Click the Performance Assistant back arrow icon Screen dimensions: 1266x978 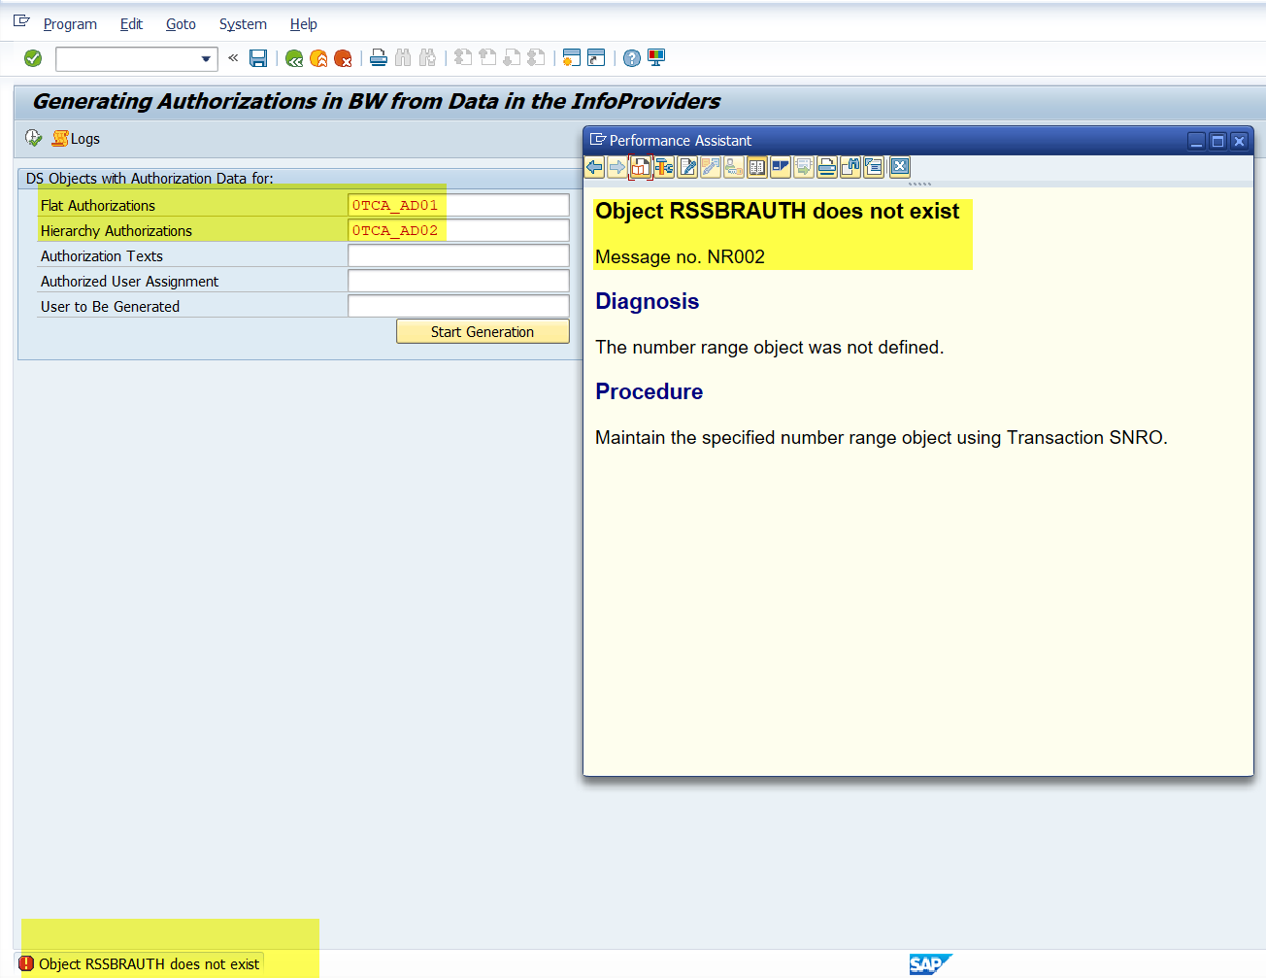[x=594, y=167]
